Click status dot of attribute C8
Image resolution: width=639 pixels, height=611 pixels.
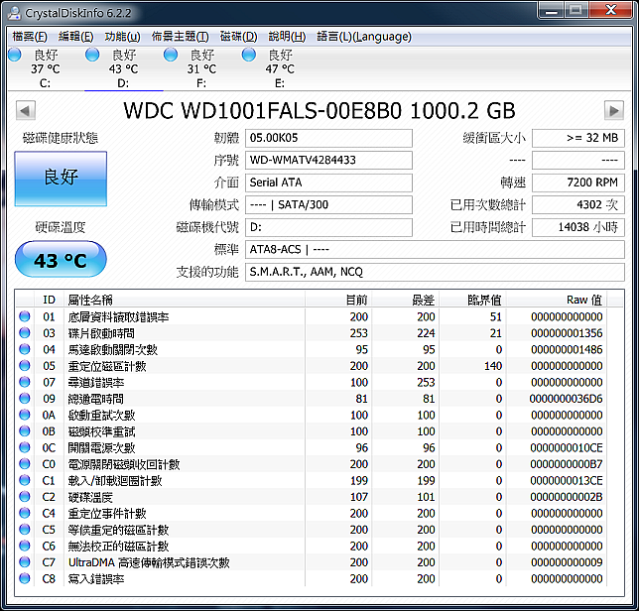pyautogui.click(x=25, y=578)
